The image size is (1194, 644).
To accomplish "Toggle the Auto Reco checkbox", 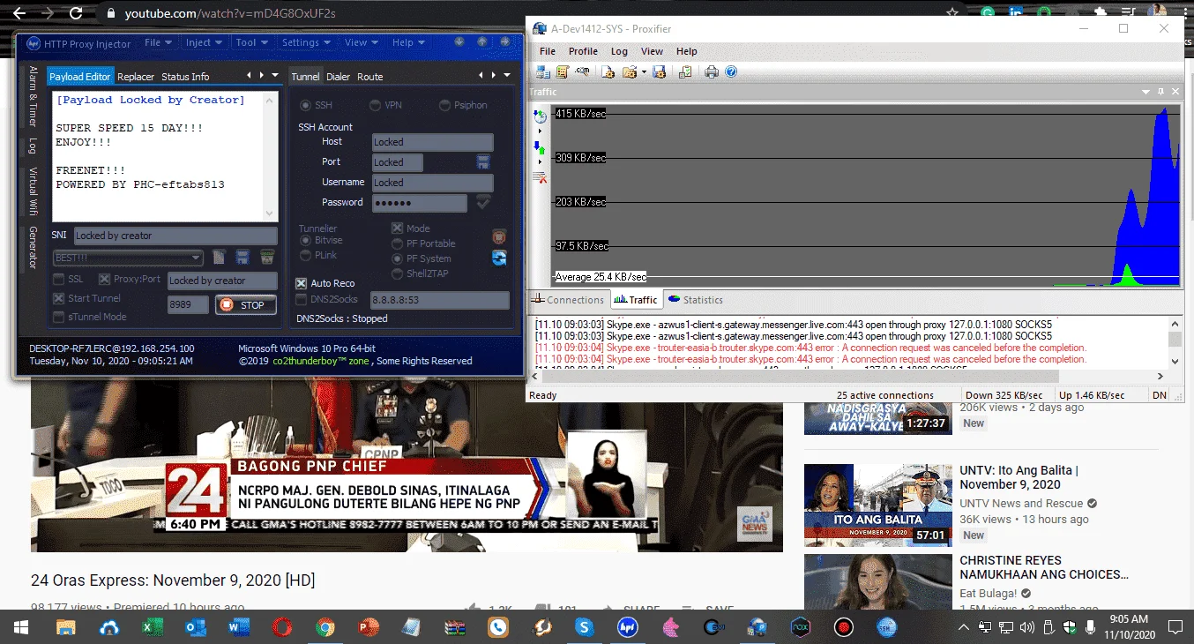I will click(x=302, y=283).
